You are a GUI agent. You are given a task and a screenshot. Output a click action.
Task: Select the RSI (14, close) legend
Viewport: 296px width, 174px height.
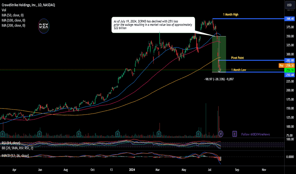point(11,143)
